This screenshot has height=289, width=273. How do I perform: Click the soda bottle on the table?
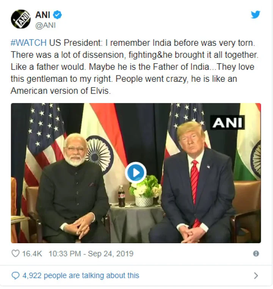pyautogui.click(x=121, y=196)
